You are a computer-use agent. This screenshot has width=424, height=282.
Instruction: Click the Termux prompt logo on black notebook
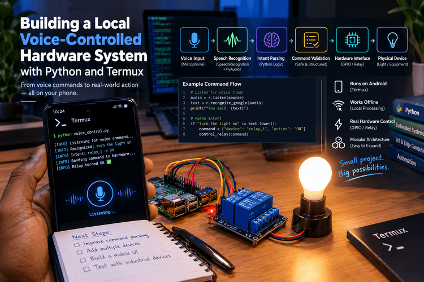pyautogui.click(x=393, y=246)
